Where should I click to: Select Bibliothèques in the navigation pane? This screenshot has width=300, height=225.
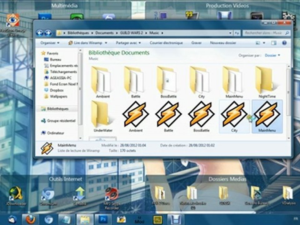57,109
